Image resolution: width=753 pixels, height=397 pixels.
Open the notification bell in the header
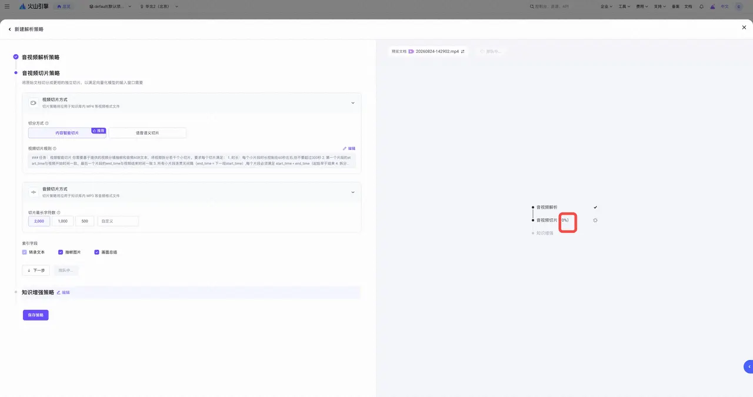click(701, 6)
